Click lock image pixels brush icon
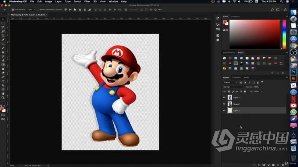The height and width of the screenshot is (167, 298). click(233, 91)
